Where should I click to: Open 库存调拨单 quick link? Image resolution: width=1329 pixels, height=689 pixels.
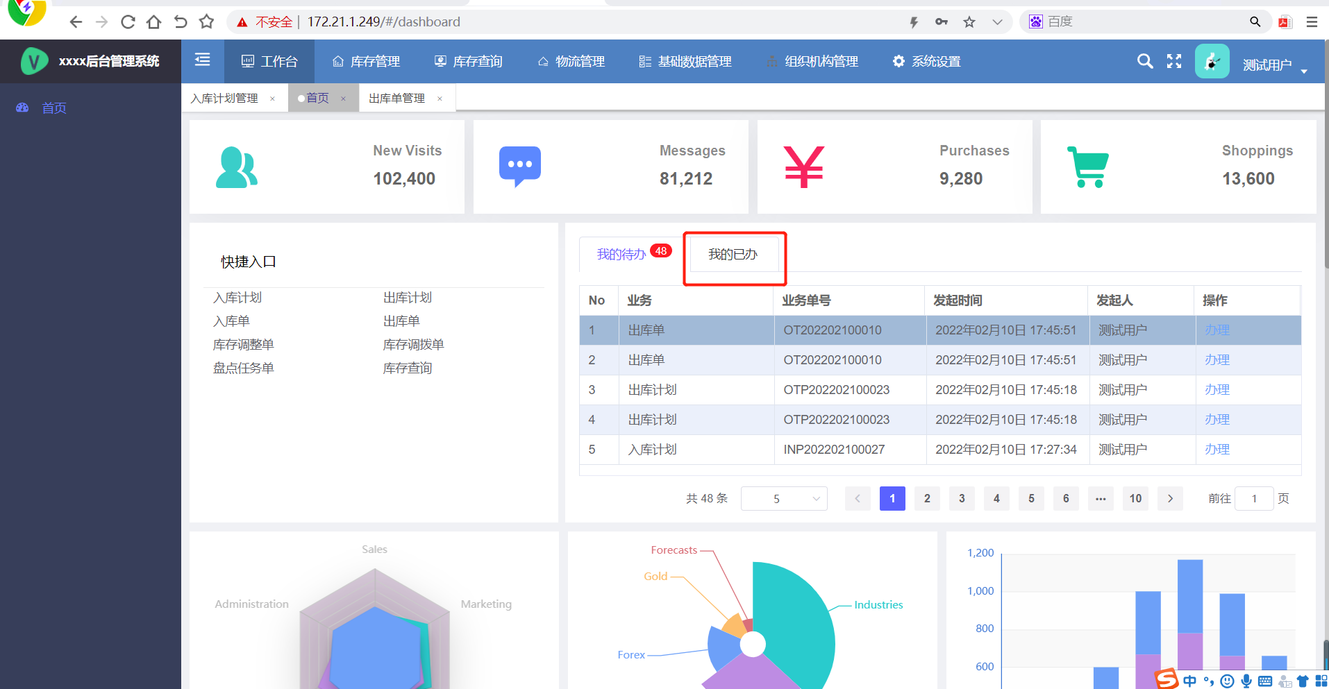click(x=414, y=345)
